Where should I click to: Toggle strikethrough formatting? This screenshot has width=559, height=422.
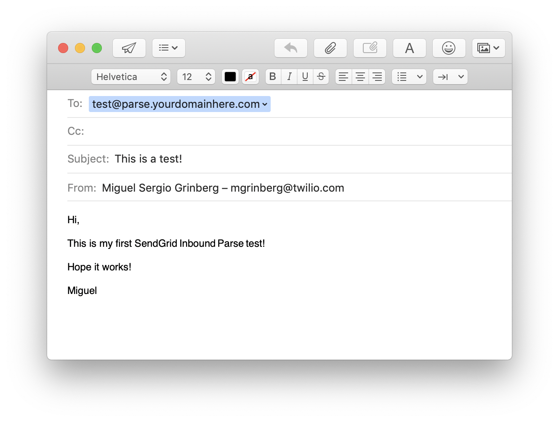point(321,77)
